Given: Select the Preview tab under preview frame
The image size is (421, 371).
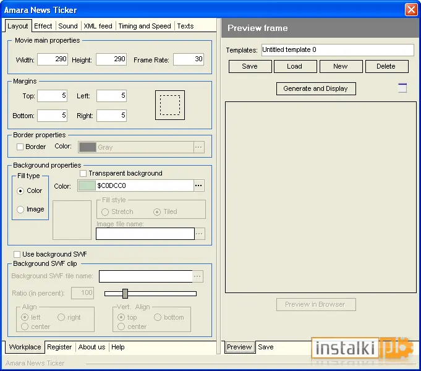Looking at the screenshot, I should pos(239,347).
